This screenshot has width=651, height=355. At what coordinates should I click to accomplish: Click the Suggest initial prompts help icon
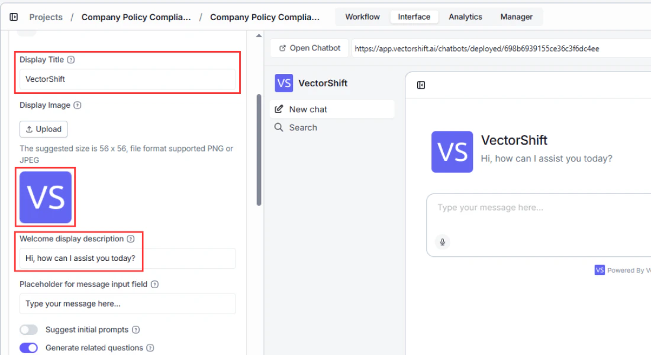click(136, 330)
